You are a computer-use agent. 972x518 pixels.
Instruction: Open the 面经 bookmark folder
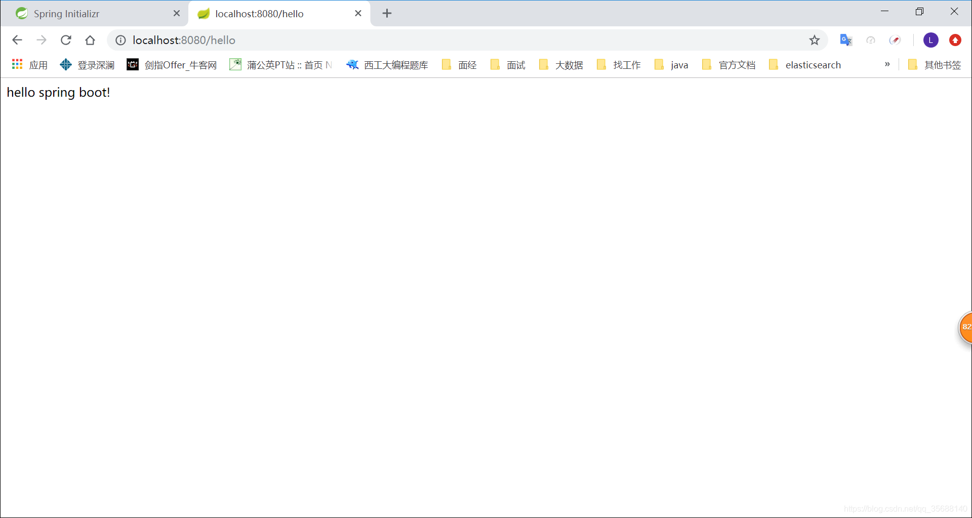tap(459, 65)
